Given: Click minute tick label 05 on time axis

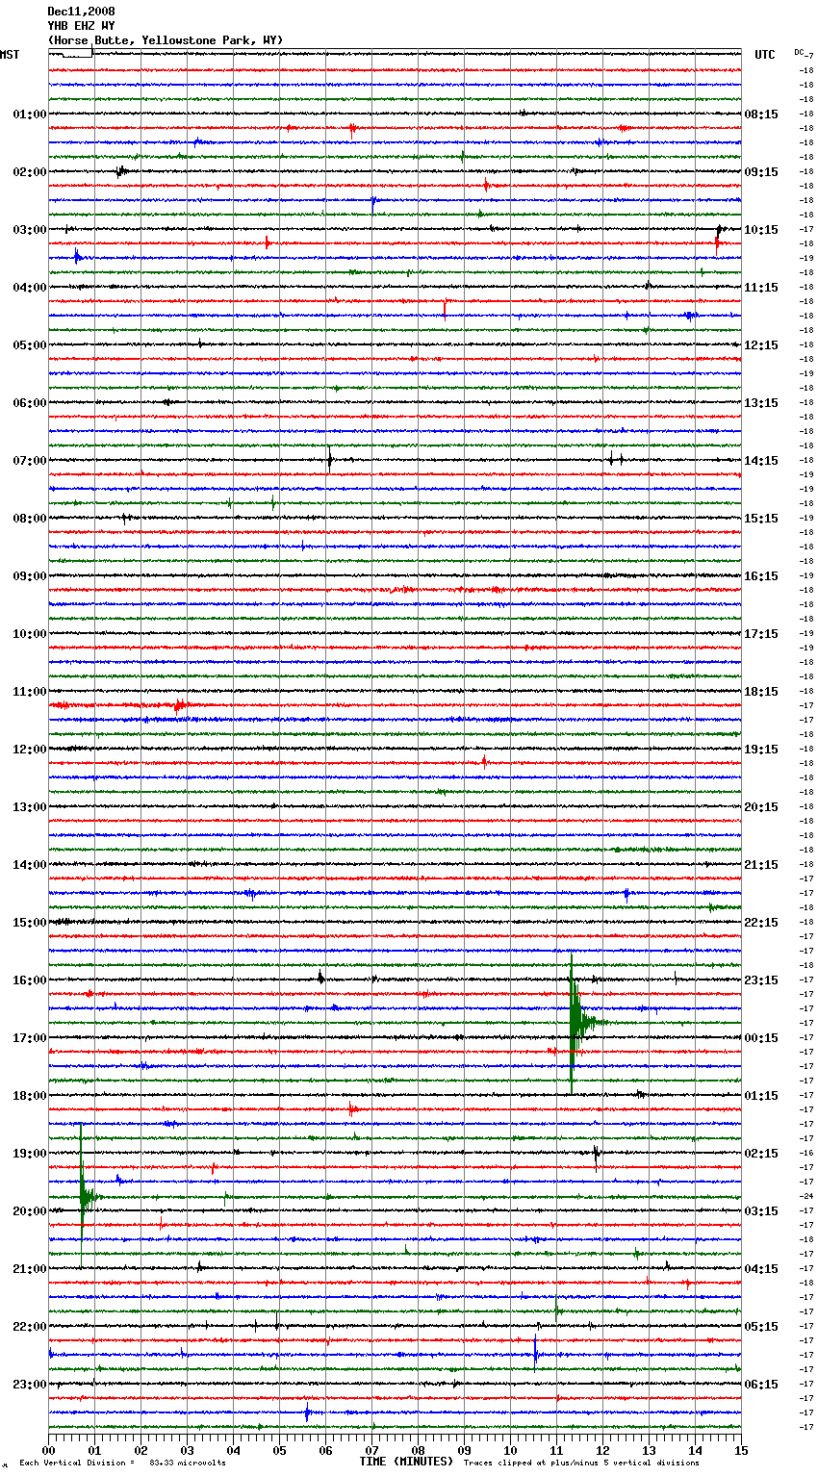Looking at the screenshot, I should (x=279, y=1450).
